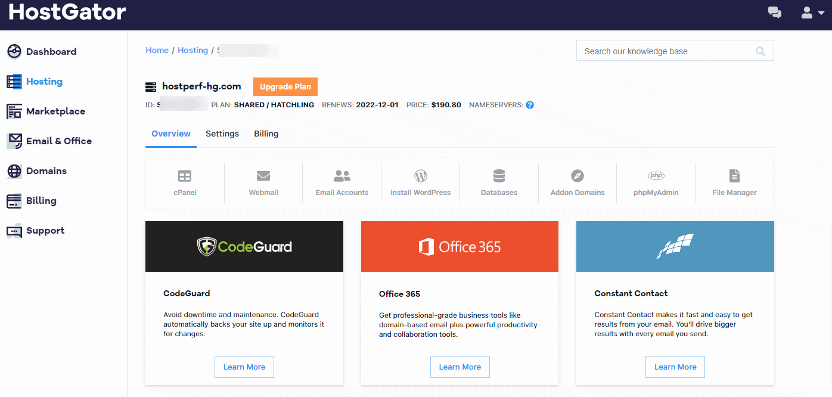Open Email & Office section
The height and width of the screenshot is (397, 832).
tap(59, 141)
